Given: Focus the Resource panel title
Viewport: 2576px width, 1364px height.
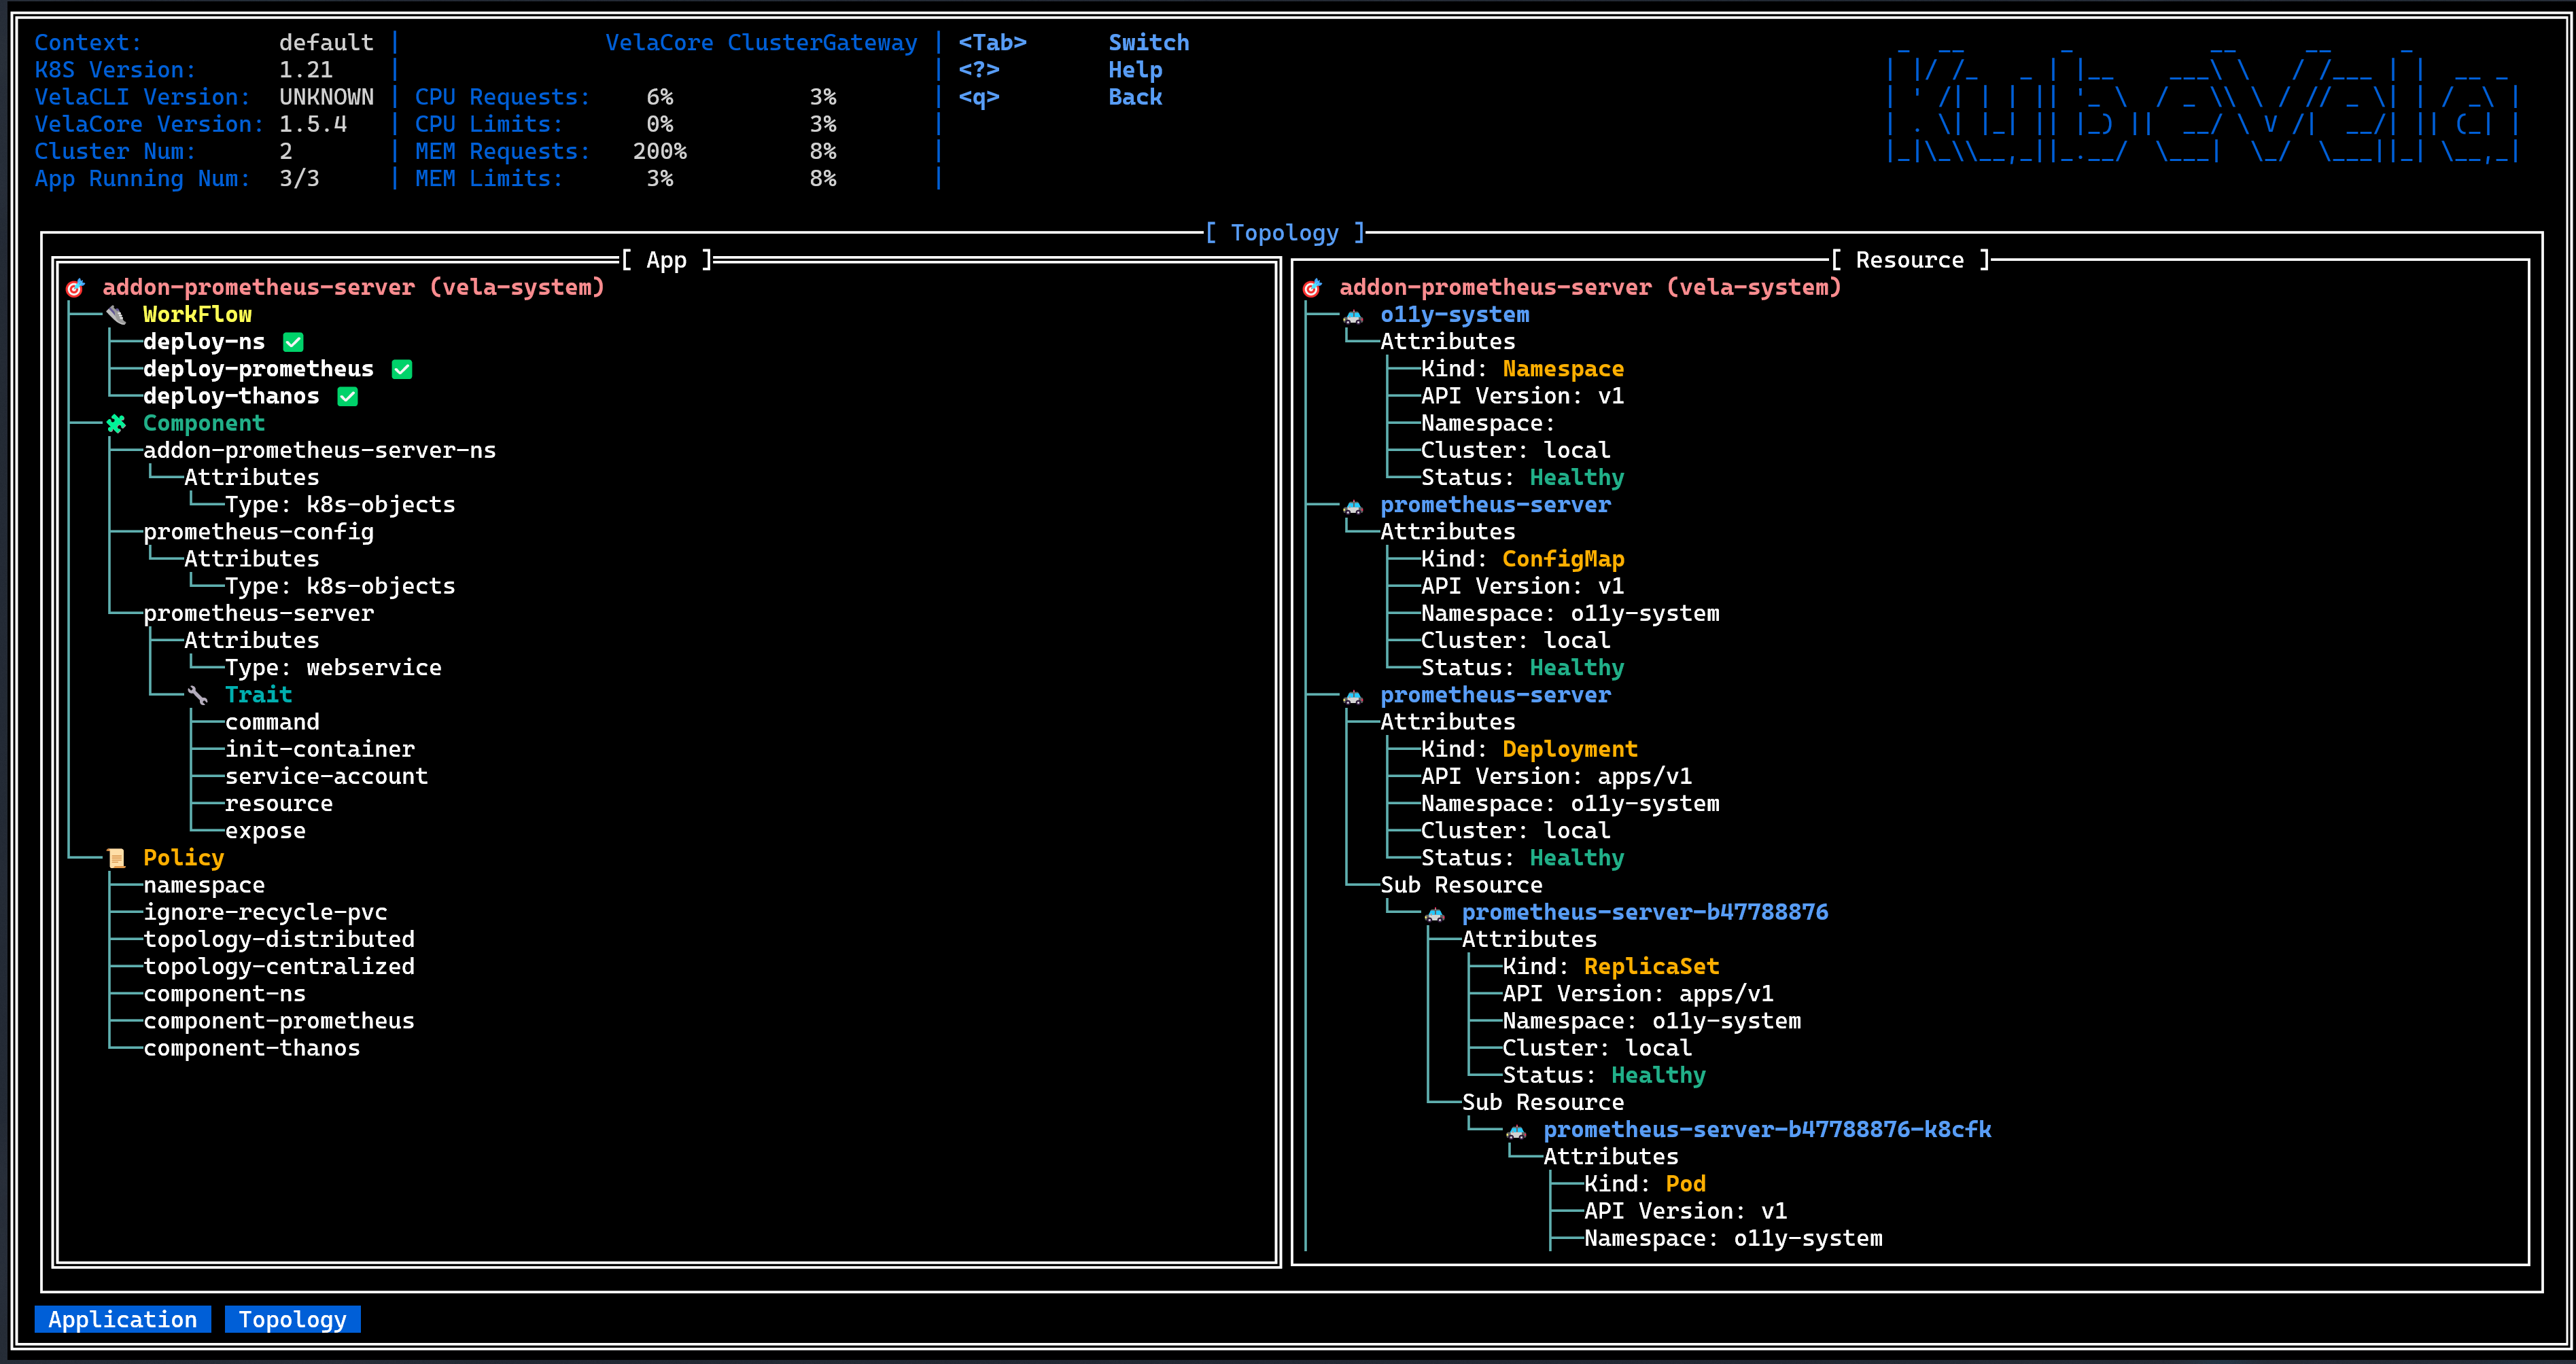Looking at the screenshot, I should coord(1910,261).
